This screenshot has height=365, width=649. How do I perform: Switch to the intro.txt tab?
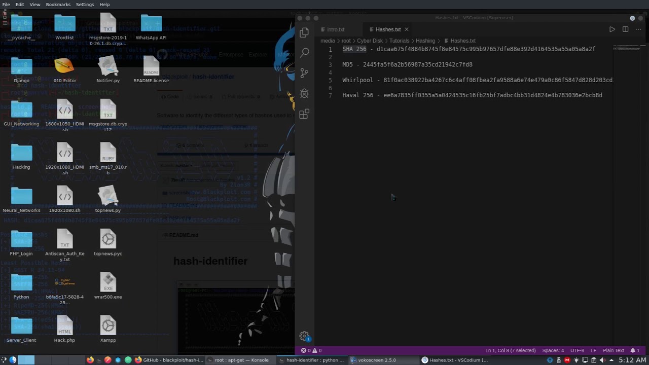pos(336,29)
